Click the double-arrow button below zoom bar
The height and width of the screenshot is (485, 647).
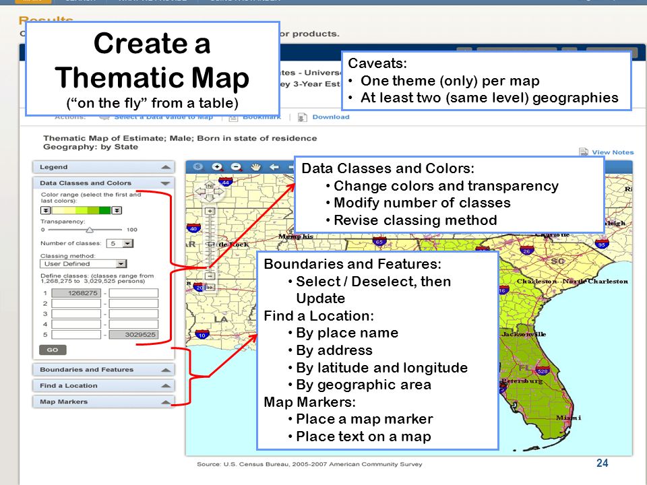210,287
